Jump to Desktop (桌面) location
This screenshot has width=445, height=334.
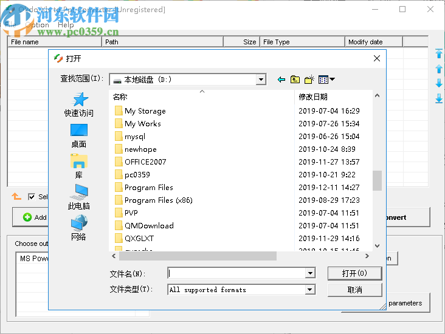point(79,136)
